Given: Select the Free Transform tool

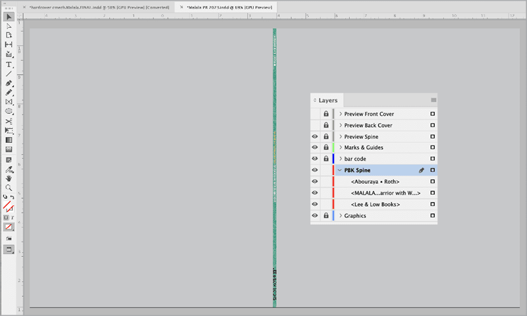Looking at the screenshot, I should pos(9,130).
